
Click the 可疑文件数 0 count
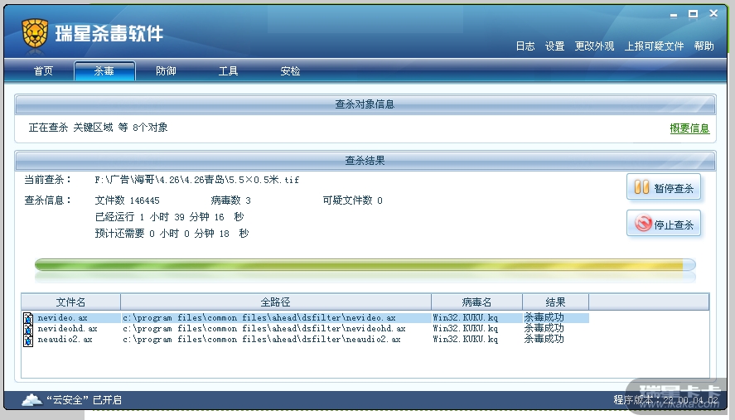(352, 200)
